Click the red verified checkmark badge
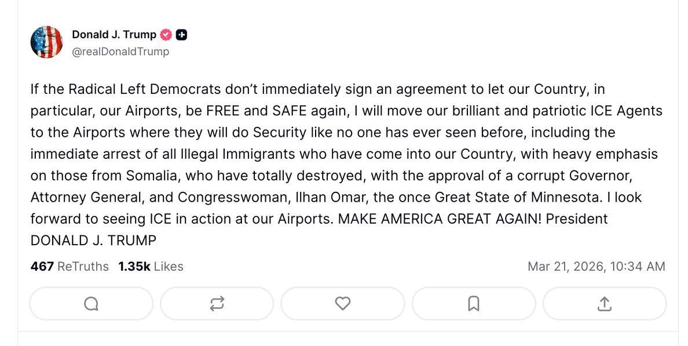Viewport: 688px width, 346px height. click(x=166, y=35)
